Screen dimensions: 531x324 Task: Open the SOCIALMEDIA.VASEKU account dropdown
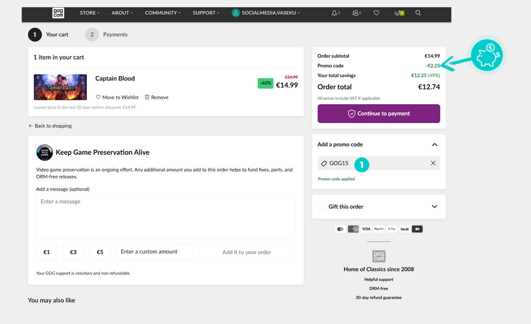[266, 13]
